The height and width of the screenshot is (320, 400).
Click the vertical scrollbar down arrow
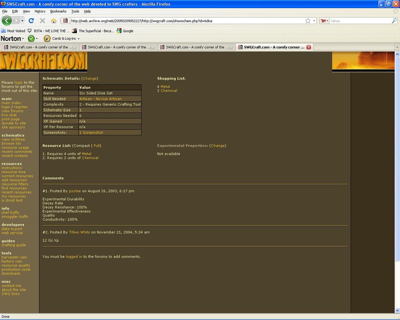tap(397, 310)
